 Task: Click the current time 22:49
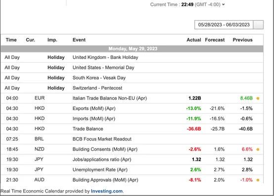pyautogui.click(x=187, y=4)
